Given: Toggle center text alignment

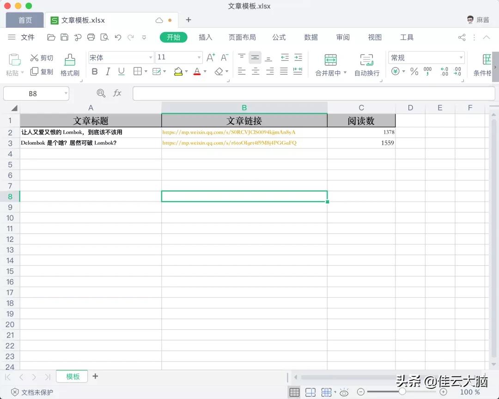Looking at the screenshot, I should point(255,72).
